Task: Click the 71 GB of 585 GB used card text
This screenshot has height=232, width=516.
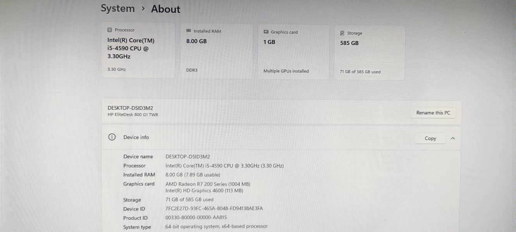Action: click(360, 72)
